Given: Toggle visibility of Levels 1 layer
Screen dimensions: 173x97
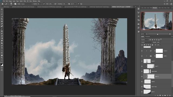Looking at the screenshot, I should point(142,56).
